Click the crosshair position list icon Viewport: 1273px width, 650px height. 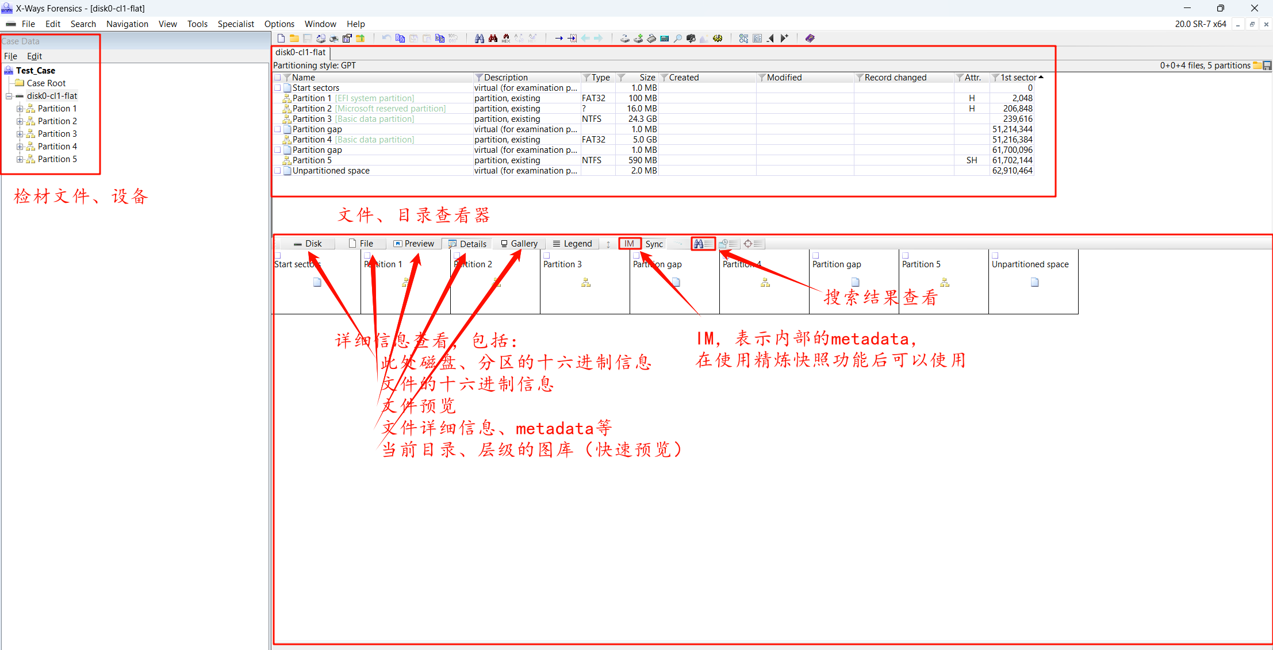(x=753, y=244)
